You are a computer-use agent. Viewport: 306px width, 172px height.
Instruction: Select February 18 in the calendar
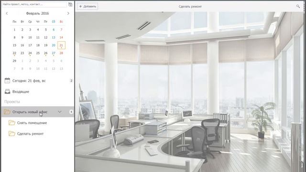click(38, 45)
